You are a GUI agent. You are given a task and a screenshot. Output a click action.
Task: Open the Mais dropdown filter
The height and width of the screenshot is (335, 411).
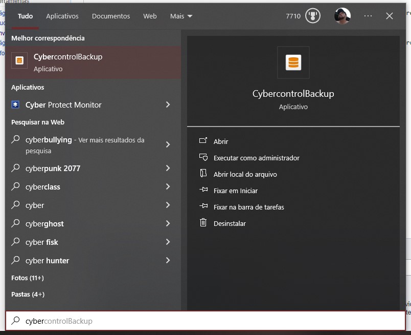click(x=181, y=16)
